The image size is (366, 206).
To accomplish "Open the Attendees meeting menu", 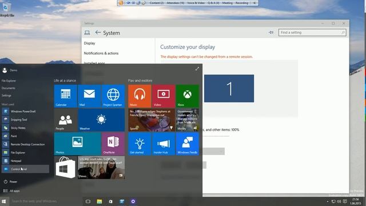I will coord(176,3).
